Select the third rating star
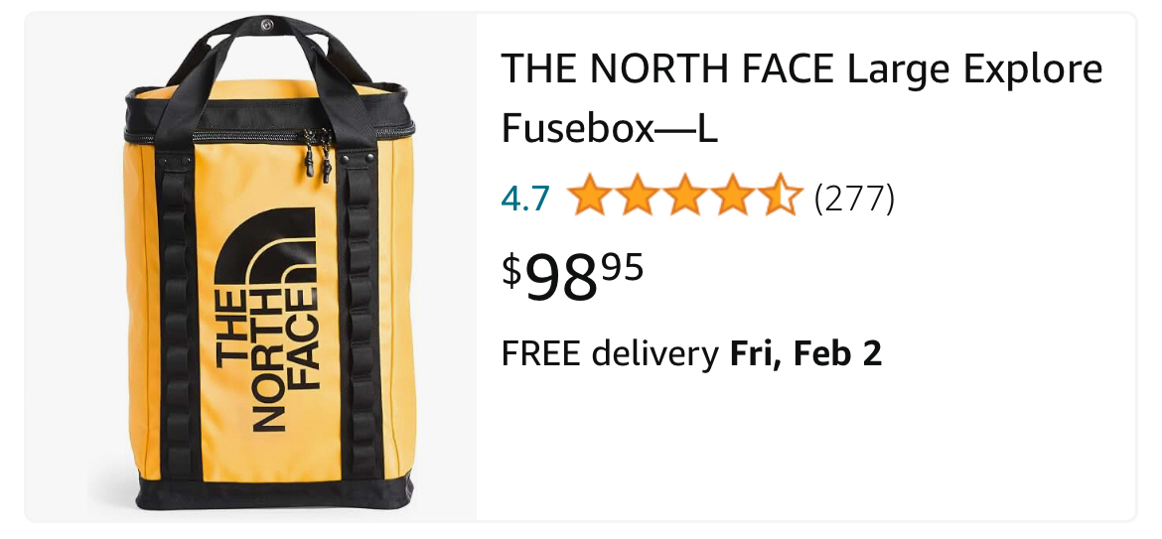Image resolution: width=1162 pixels, height=539 pixels. [684, 196]
